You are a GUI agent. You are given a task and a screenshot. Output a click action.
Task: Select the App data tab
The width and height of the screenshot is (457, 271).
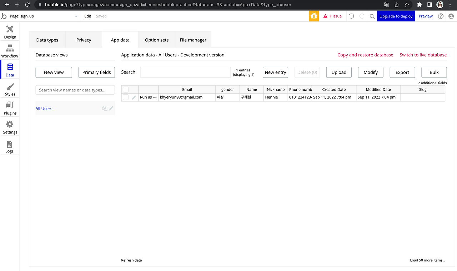coord(120,40)
